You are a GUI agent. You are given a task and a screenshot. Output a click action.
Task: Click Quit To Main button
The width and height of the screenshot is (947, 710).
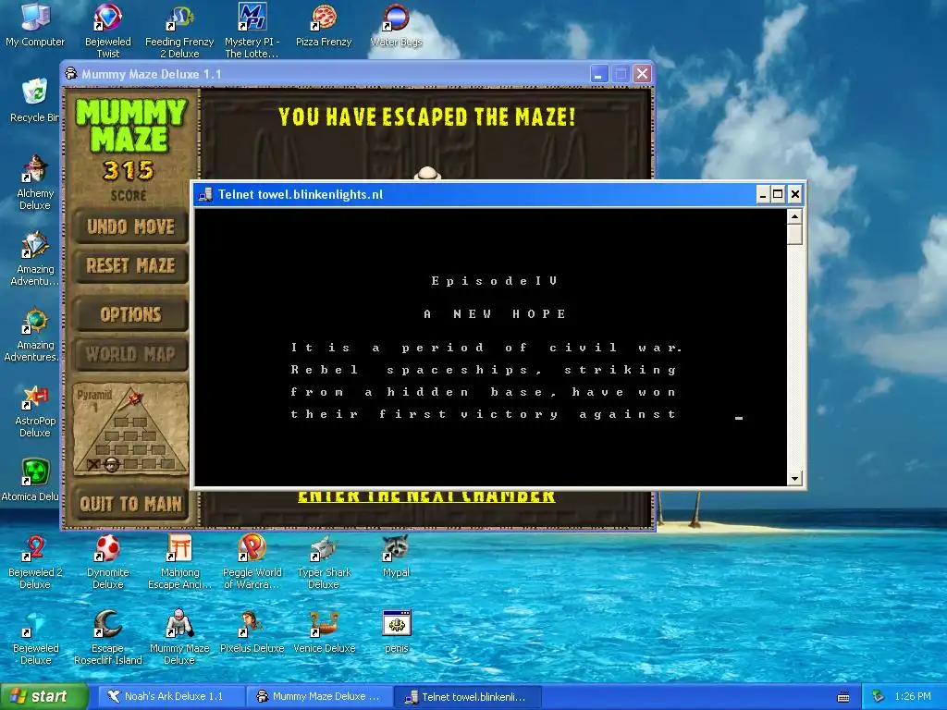tap(130, 504)
